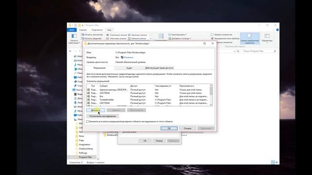Image resolution: width=312 pixels, height=175 pixels.
Task: Toggle Расширения имен файлов checkbox
Action: point(213,38)
